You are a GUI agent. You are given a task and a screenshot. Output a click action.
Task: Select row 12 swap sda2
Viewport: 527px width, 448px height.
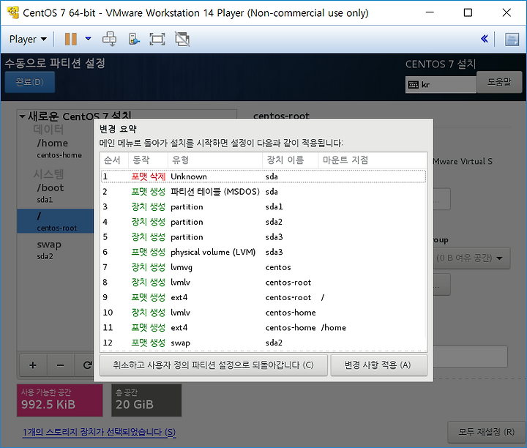[263, 343]
